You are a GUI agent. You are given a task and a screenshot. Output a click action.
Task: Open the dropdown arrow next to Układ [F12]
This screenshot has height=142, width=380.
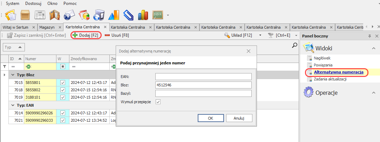(x=260, y=35)
